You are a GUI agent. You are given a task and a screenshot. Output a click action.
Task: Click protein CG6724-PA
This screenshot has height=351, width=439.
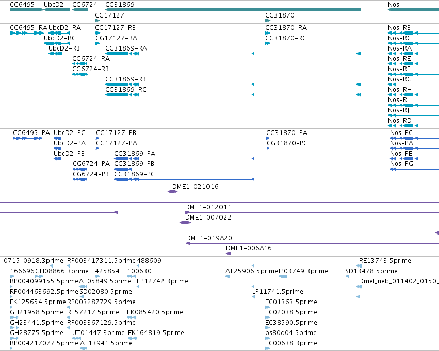click(91, 164)
